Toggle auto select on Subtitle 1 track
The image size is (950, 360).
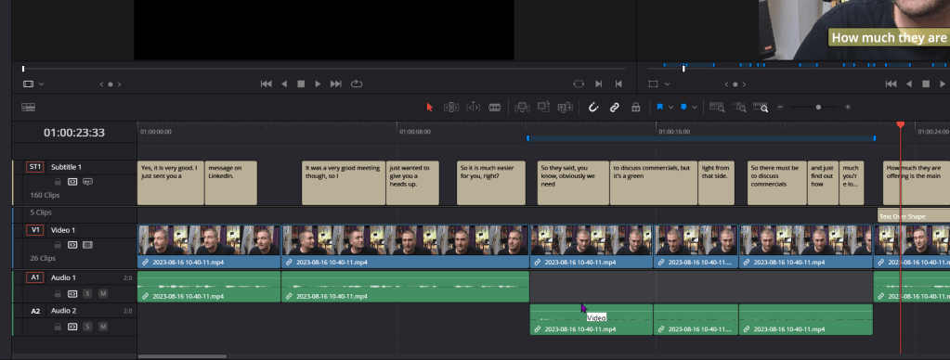(72, 182)
